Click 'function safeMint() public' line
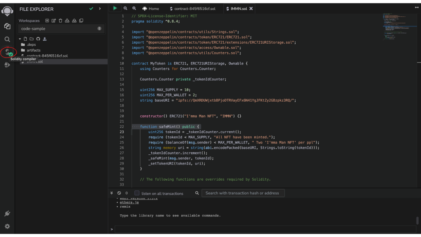The image size is (421, 237). 170,127
